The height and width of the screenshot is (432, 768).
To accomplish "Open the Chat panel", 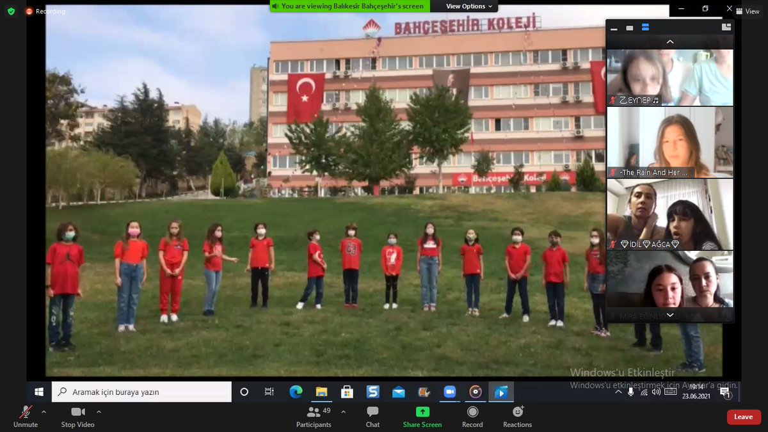I will [x=372, y=417].
